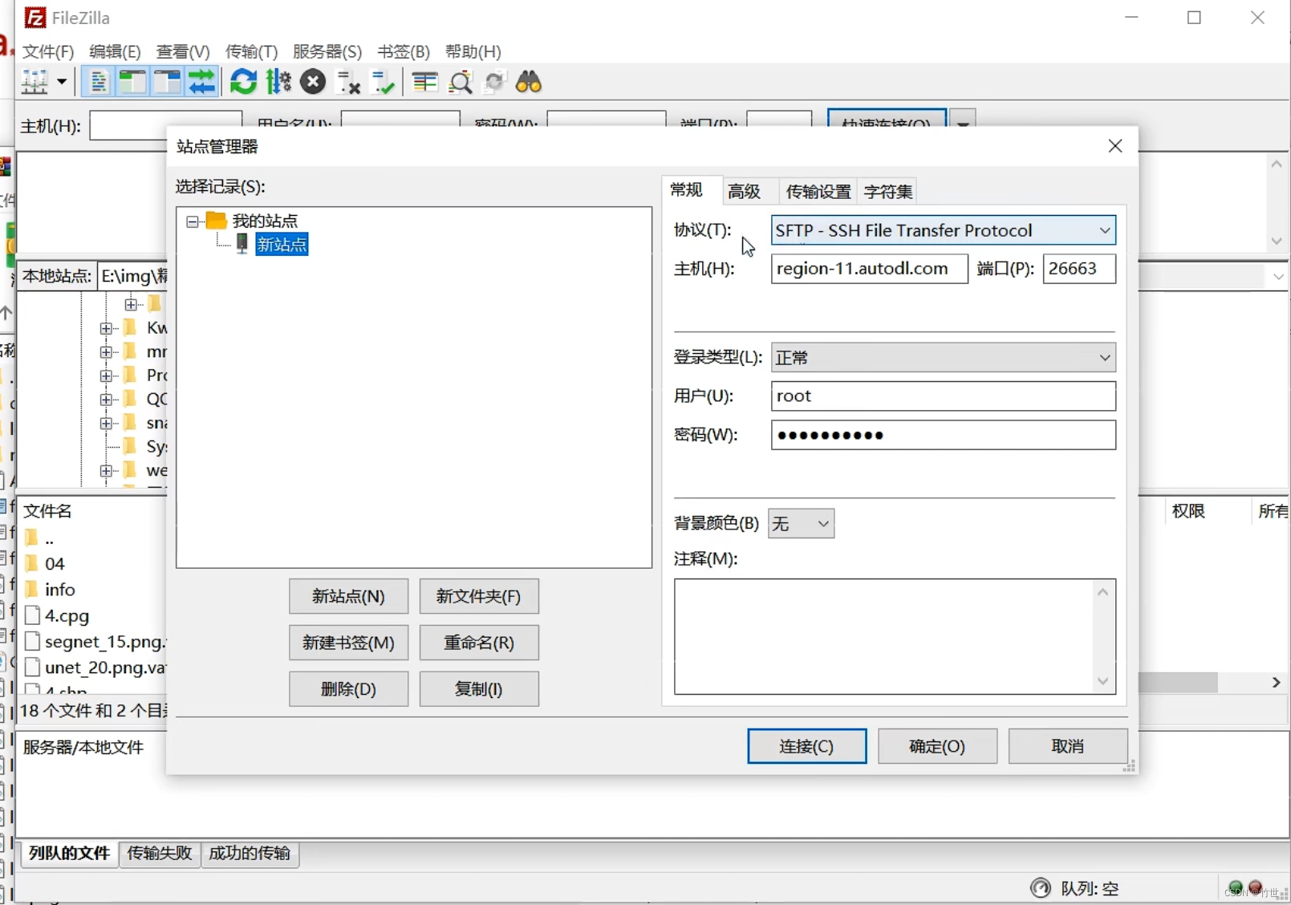Open the 传输(T) menu
This screenshot has width=1291, height=905.
coord(251,51)
